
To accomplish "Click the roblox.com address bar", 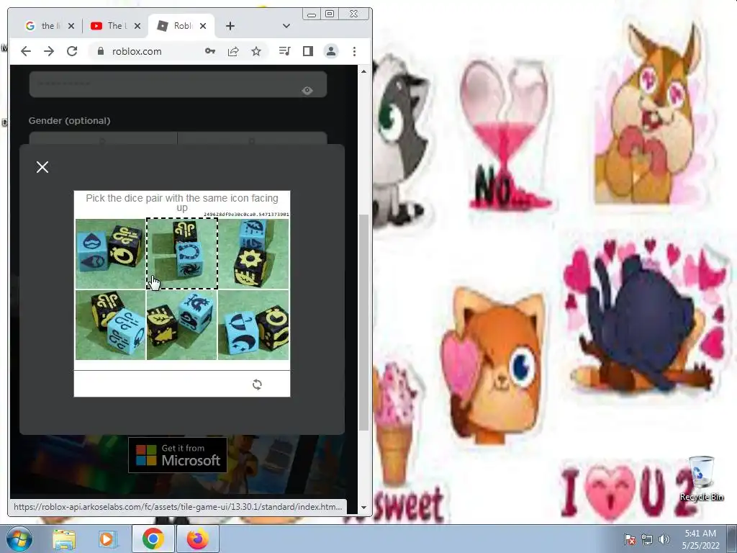I will click(178, 51).
